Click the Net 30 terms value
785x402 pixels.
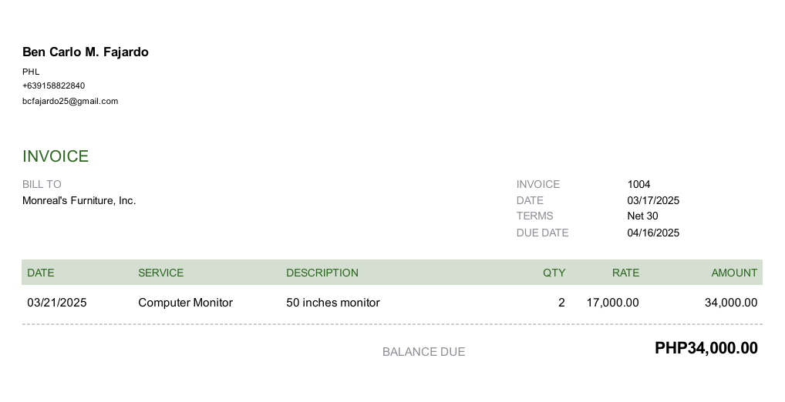[x=642, y=216]
